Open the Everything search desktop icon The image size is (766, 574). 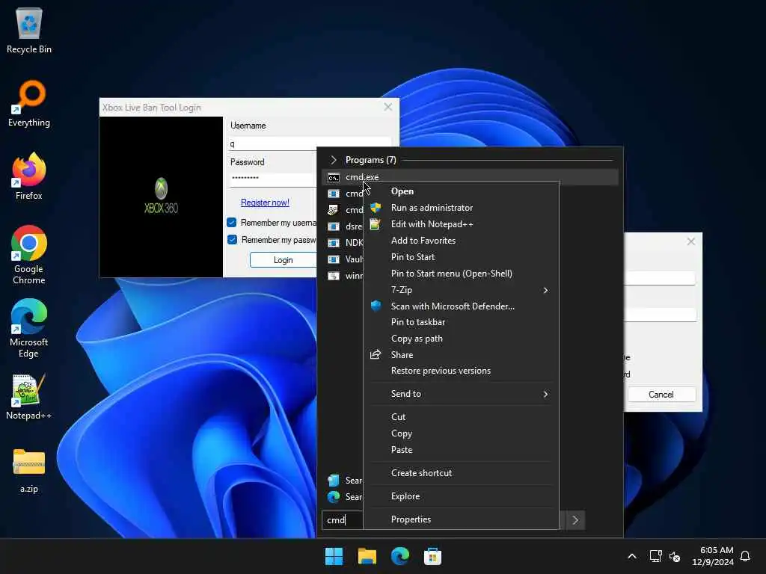click(x=29, y=103)
